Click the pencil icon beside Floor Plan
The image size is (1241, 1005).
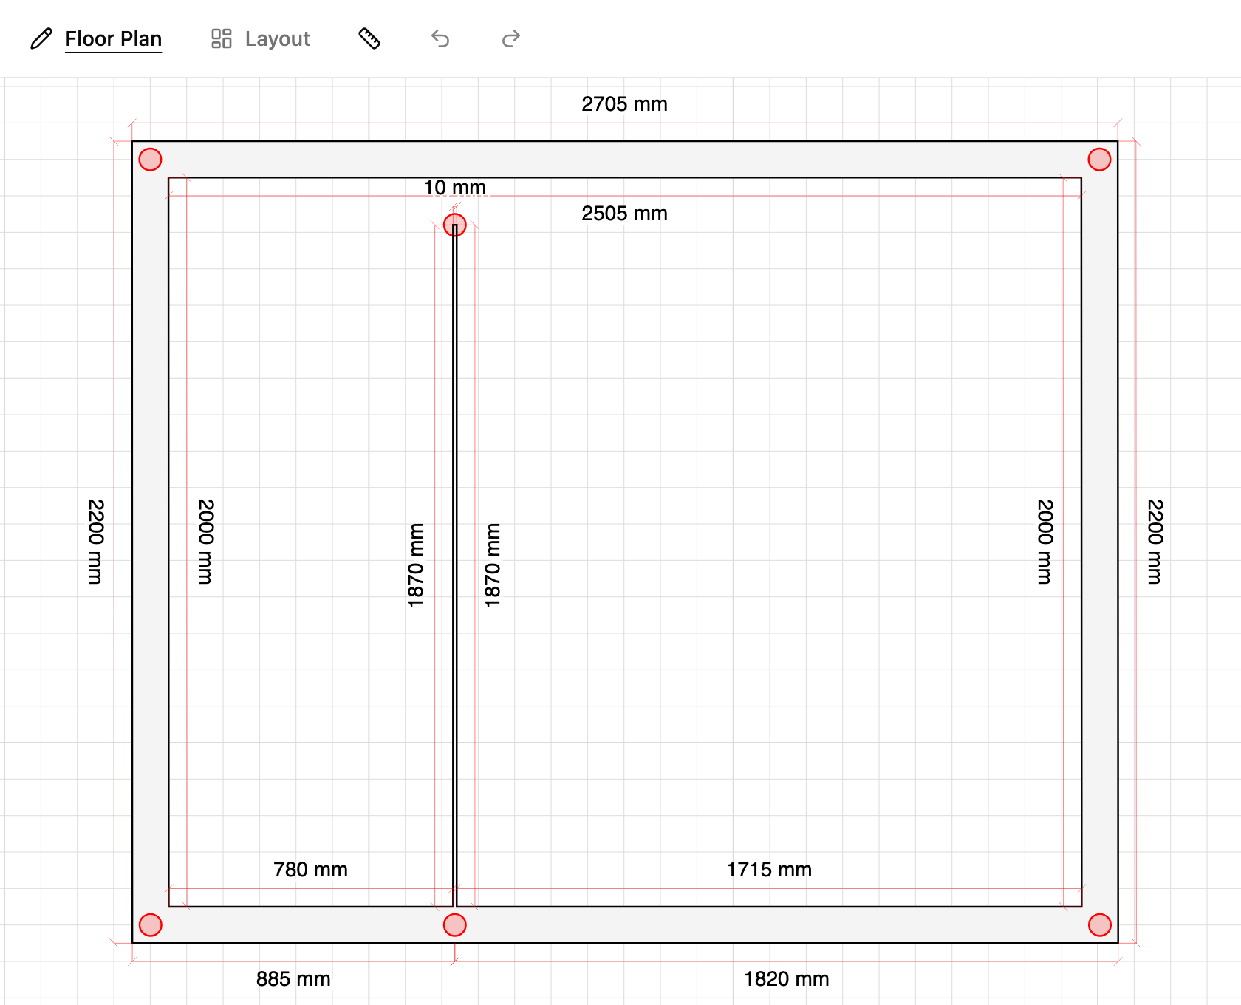(41, 38)
